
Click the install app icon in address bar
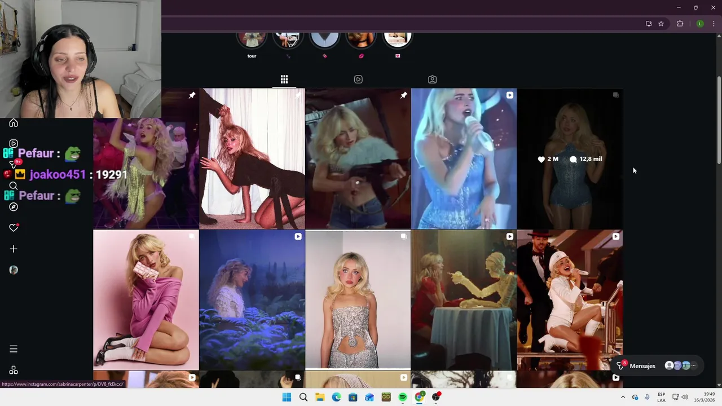point(649,24)
